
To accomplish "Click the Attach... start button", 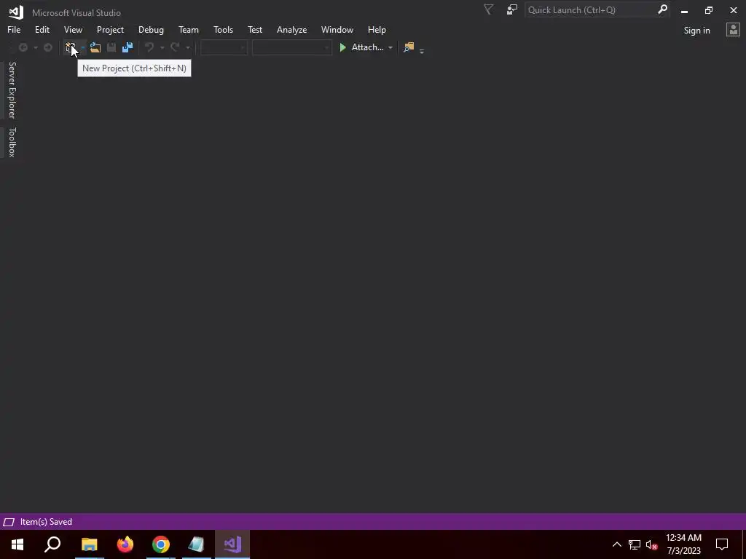I will 361,47.
